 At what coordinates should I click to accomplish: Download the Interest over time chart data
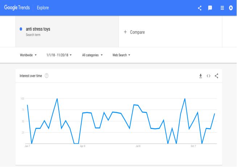point(200,76)
